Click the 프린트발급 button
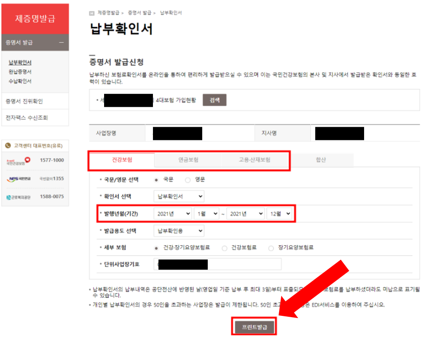Image resolution: width=424 pixels, height=338 pixels. pyautogui.click(x=254, y=327)
